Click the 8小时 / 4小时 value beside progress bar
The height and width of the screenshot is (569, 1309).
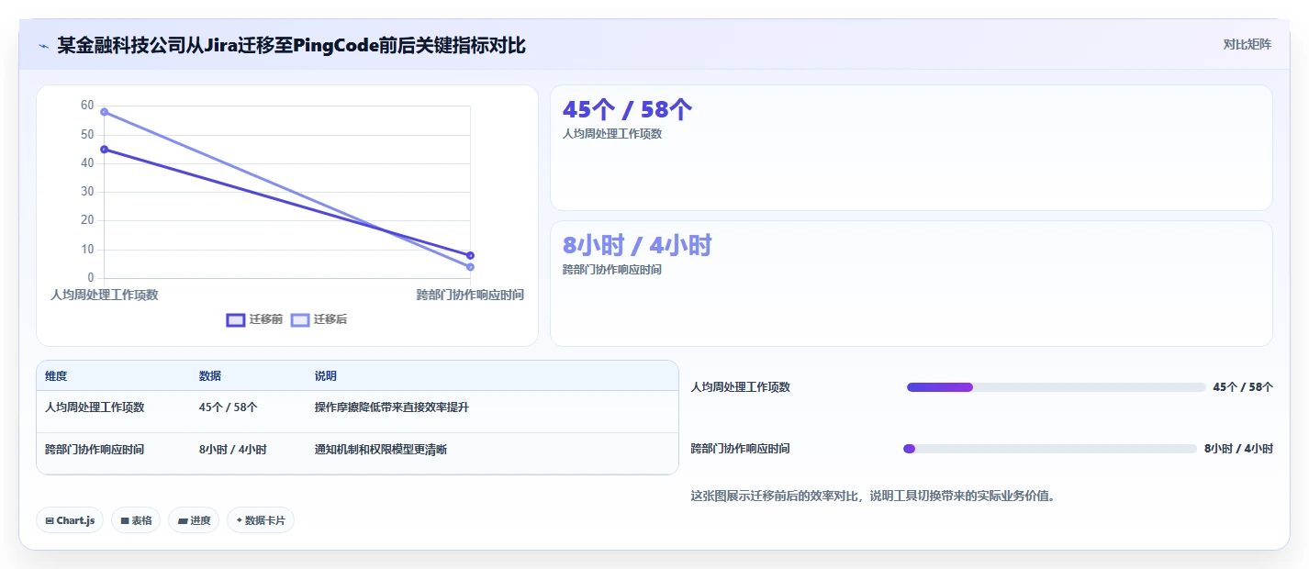pyautogui.click(x=1239, y=449)
